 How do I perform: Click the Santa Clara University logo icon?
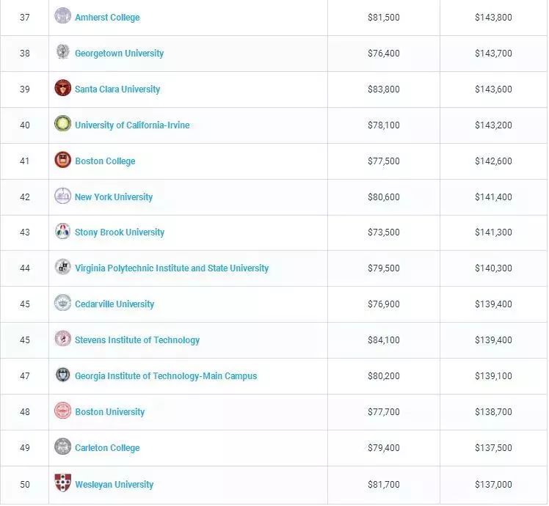coord(63,88)
